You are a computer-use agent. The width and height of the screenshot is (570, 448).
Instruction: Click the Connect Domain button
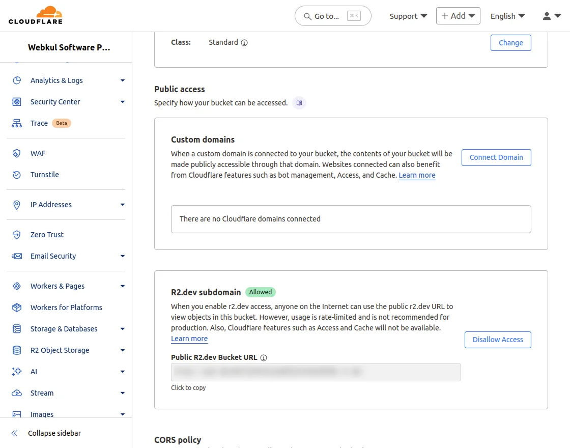pyautogui.click(x=496, y=157)
